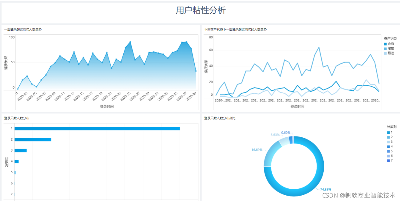Click the 2020-25 axis label
This screenshot has width=400, height=201.
point(126,96)
